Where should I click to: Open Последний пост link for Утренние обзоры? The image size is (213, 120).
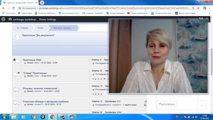(103, 105)
